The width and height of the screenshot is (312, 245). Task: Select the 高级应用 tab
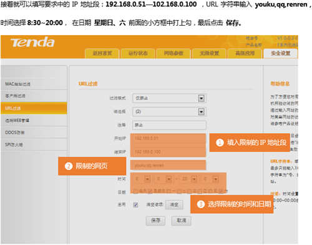pyautogui.click(x=245, y=54)
